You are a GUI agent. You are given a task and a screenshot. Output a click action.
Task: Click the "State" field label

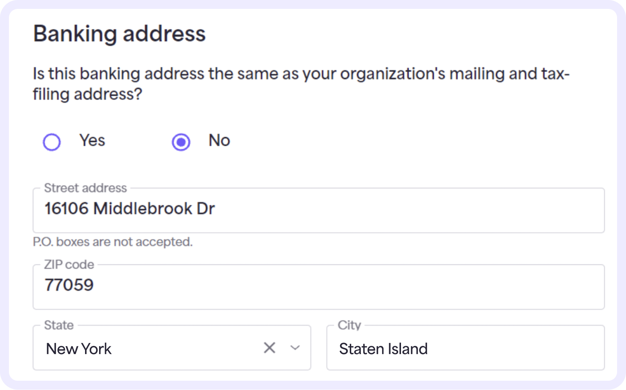59,325
